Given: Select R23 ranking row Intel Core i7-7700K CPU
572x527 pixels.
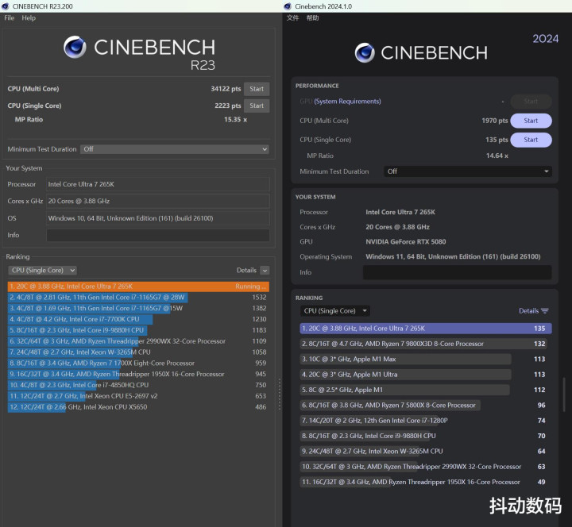Looking at the screenshot, I should tap(138, 319).
